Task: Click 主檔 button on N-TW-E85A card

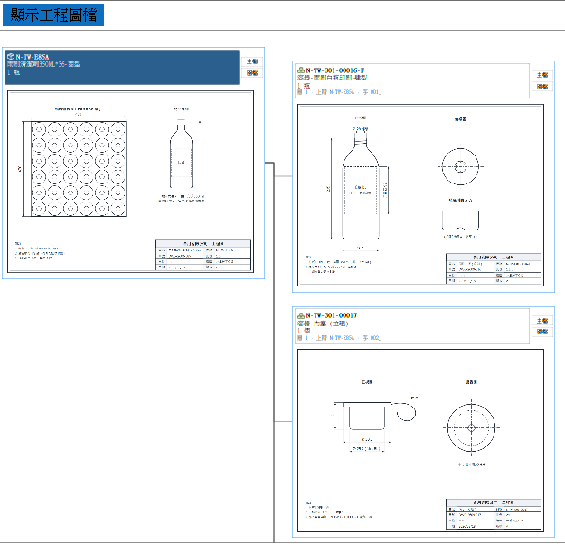Action: tap(252, 61)
